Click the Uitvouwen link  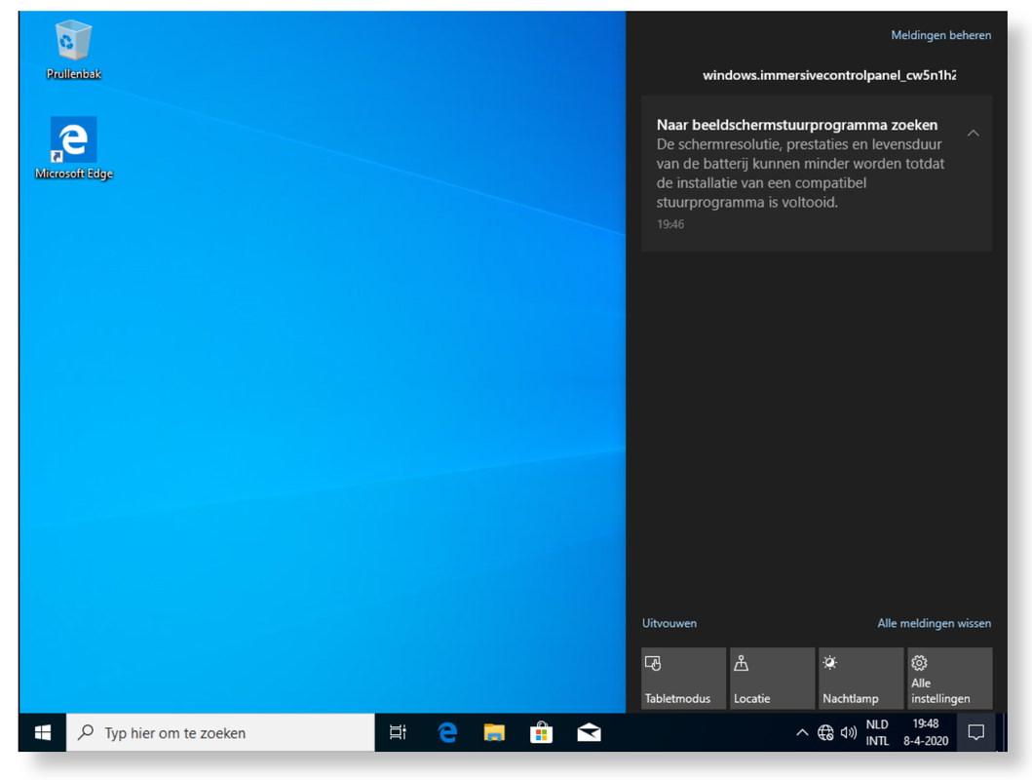tap(669, 623)
